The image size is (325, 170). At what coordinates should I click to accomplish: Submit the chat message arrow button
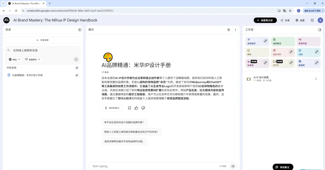click(x=233, y=166)
